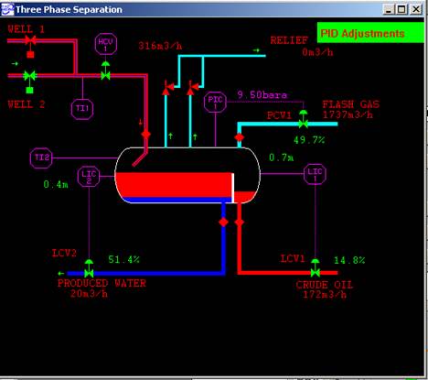Click the CRUDE OIL label
428x380 pixels.
(x=324, y=285)
